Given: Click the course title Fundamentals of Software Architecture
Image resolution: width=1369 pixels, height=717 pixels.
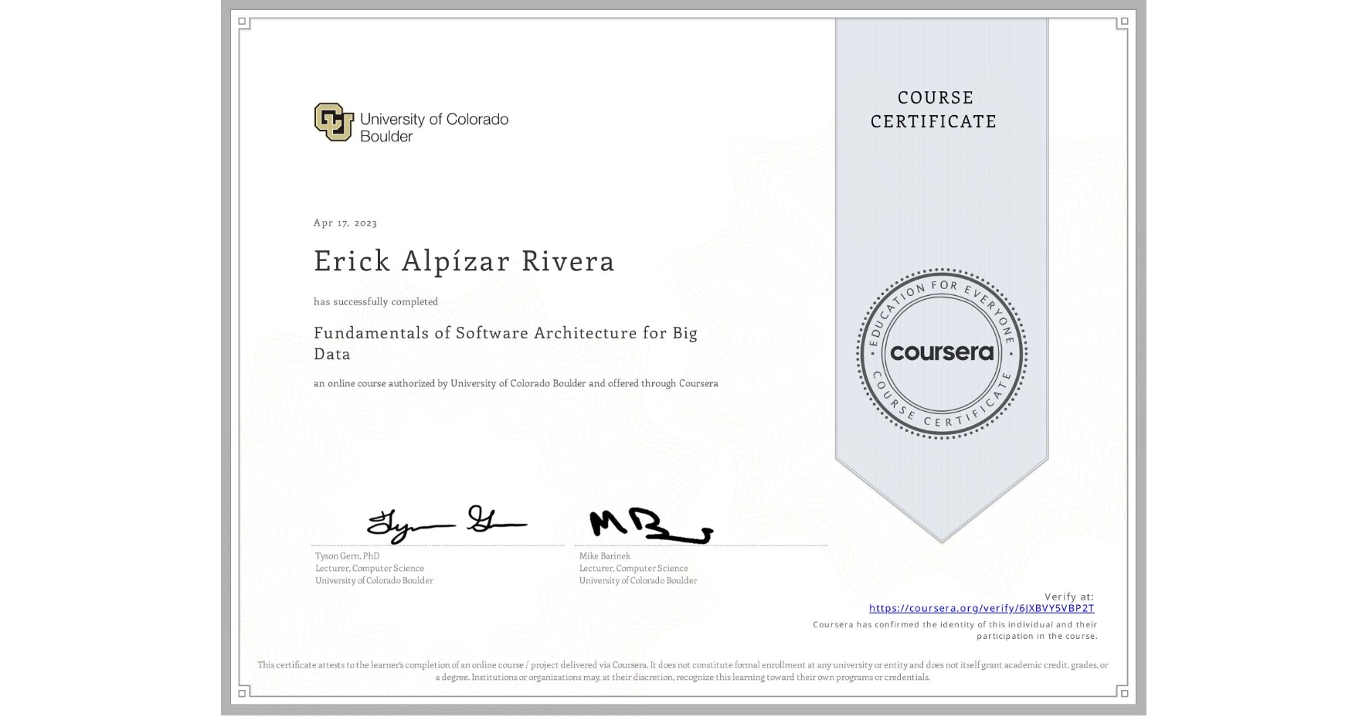Looking at the screenshot, I should pos(505,343).
